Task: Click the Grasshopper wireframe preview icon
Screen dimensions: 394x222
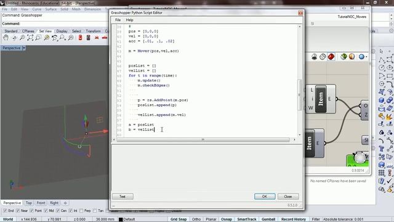Action: click(x=323, y=57)
